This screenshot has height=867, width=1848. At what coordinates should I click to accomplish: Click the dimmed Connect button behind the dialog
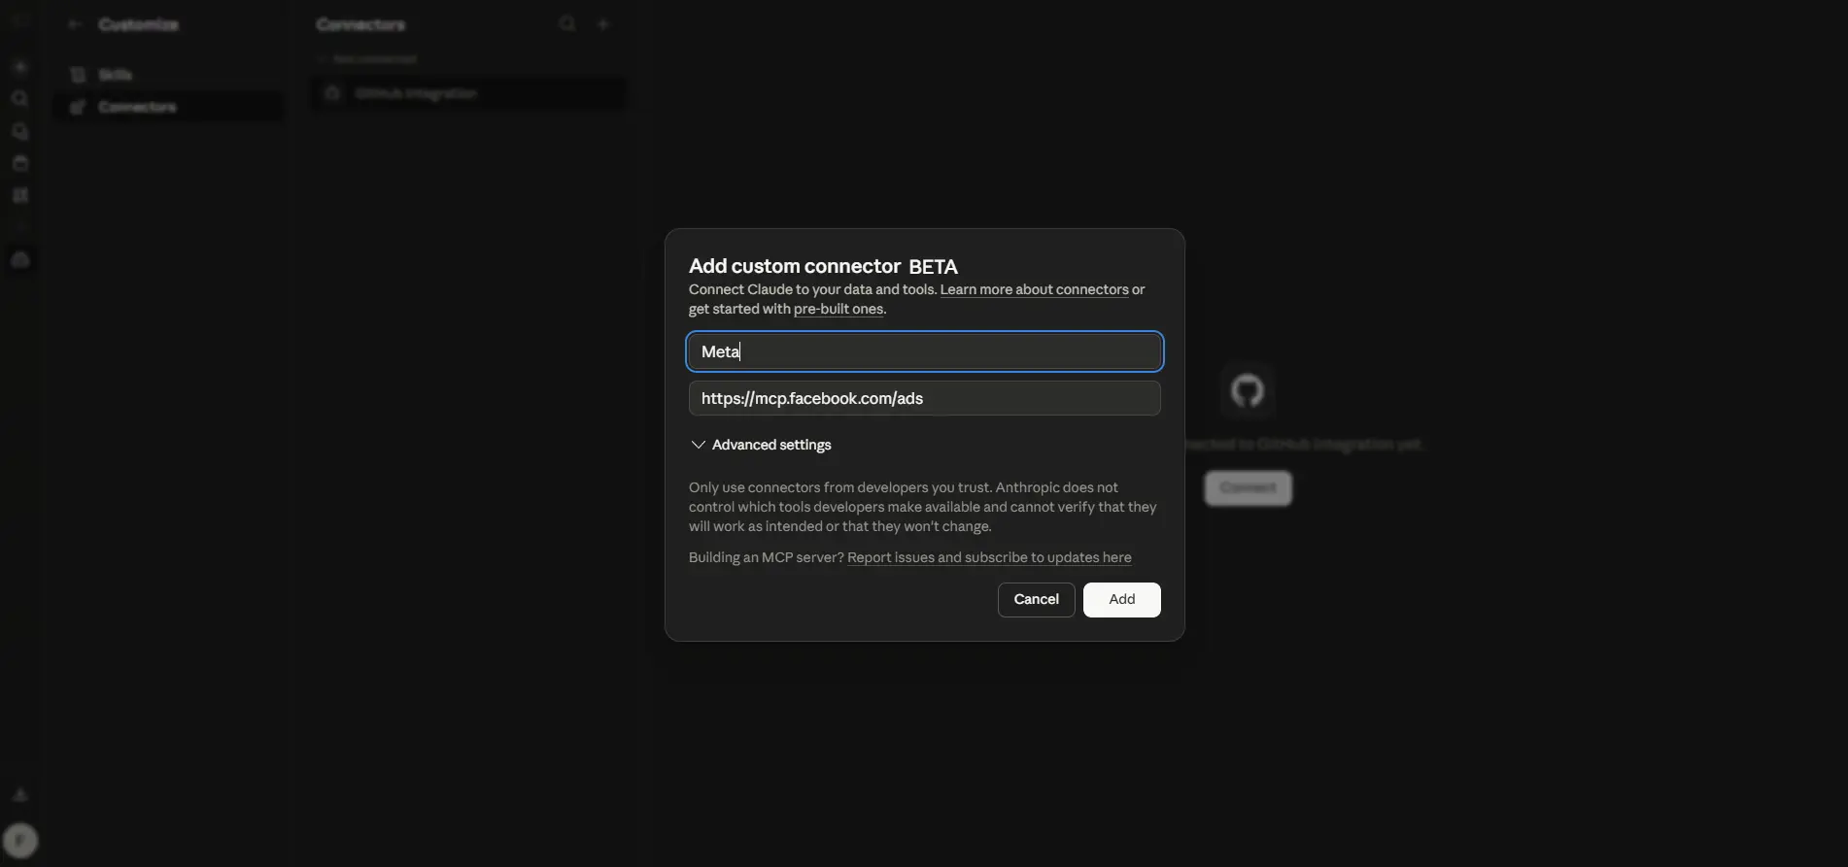1248,487
